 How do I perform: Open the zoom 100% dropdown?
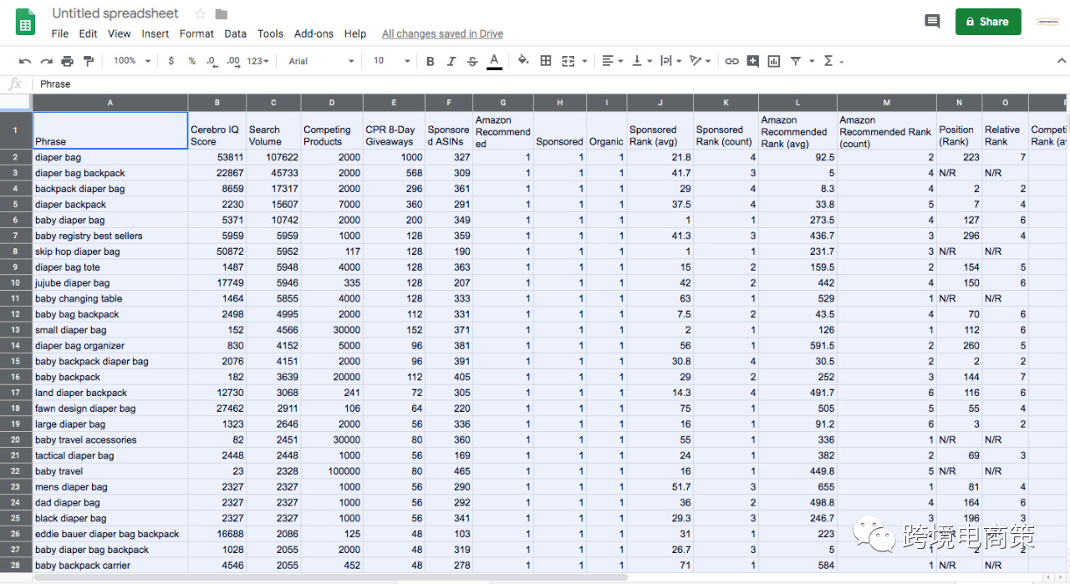point(132,61)
